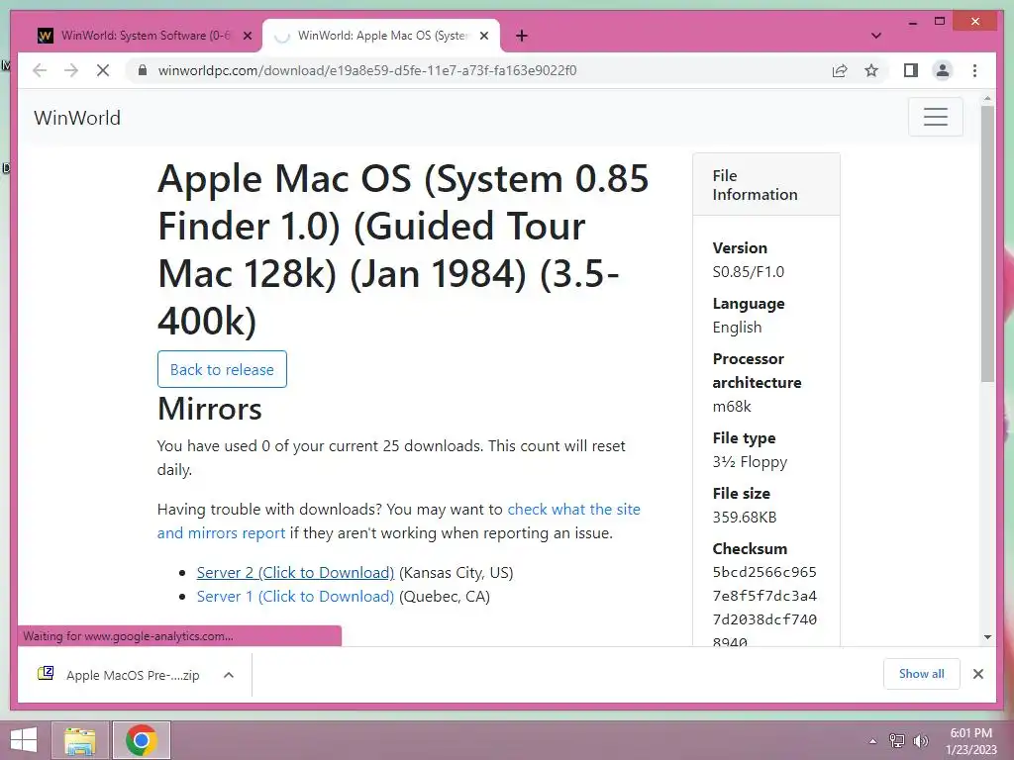Open a new tab

[x=522, y=37]
